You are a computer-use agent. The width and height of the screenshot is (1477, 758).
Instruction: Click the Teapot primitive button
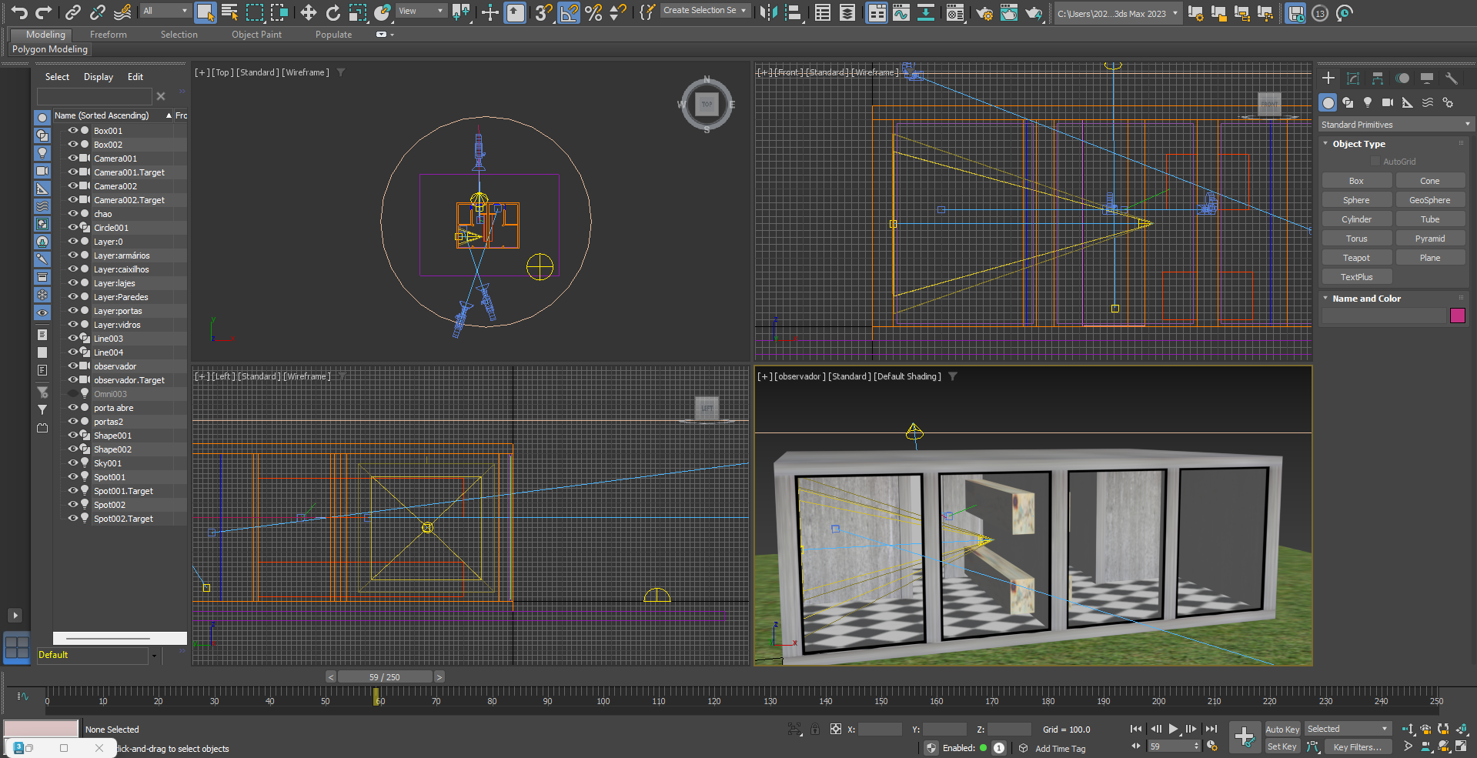pos(1356,258)
